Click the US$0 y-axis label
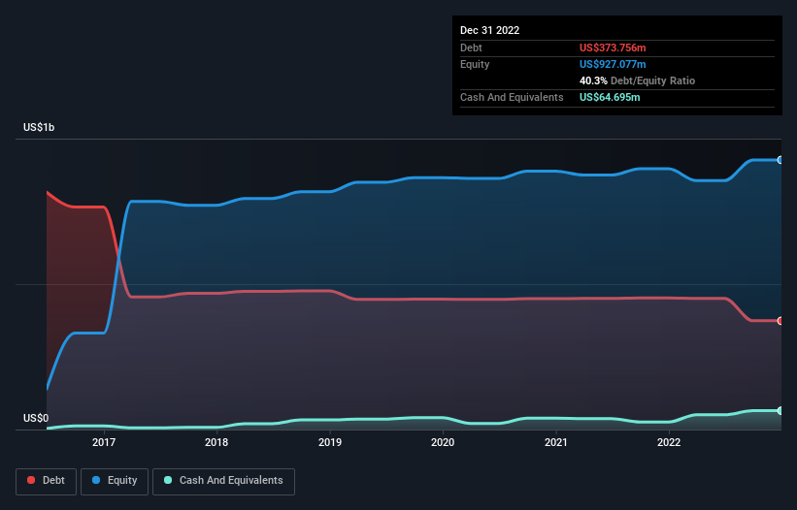The image size is (797, 510). pyautogui.click(x=36, y=418)
